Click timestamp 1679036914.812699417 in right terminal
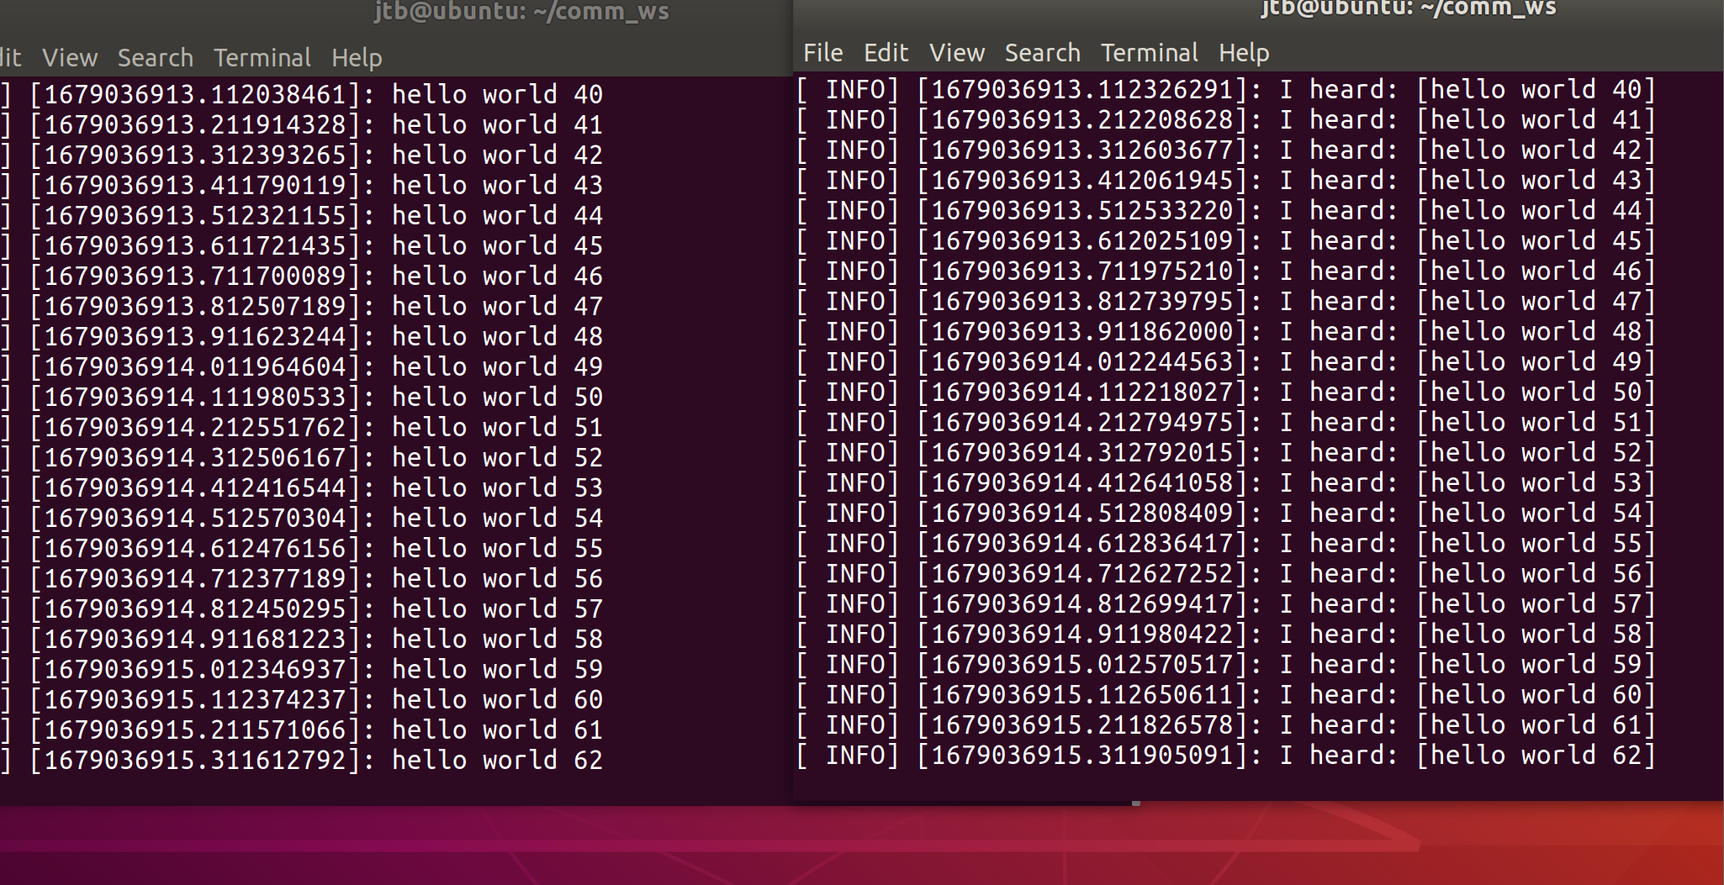This screenshot has height=885, width=1724. pyautogui.click(x=1082, y=603)
